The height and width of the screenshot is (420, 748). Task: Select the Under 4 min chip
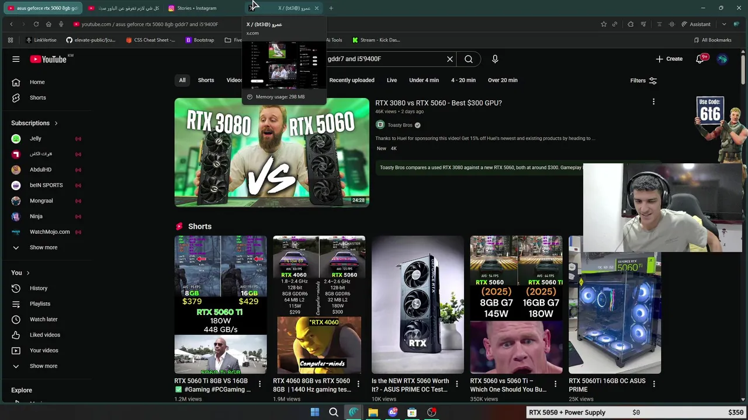coord(424,80)
